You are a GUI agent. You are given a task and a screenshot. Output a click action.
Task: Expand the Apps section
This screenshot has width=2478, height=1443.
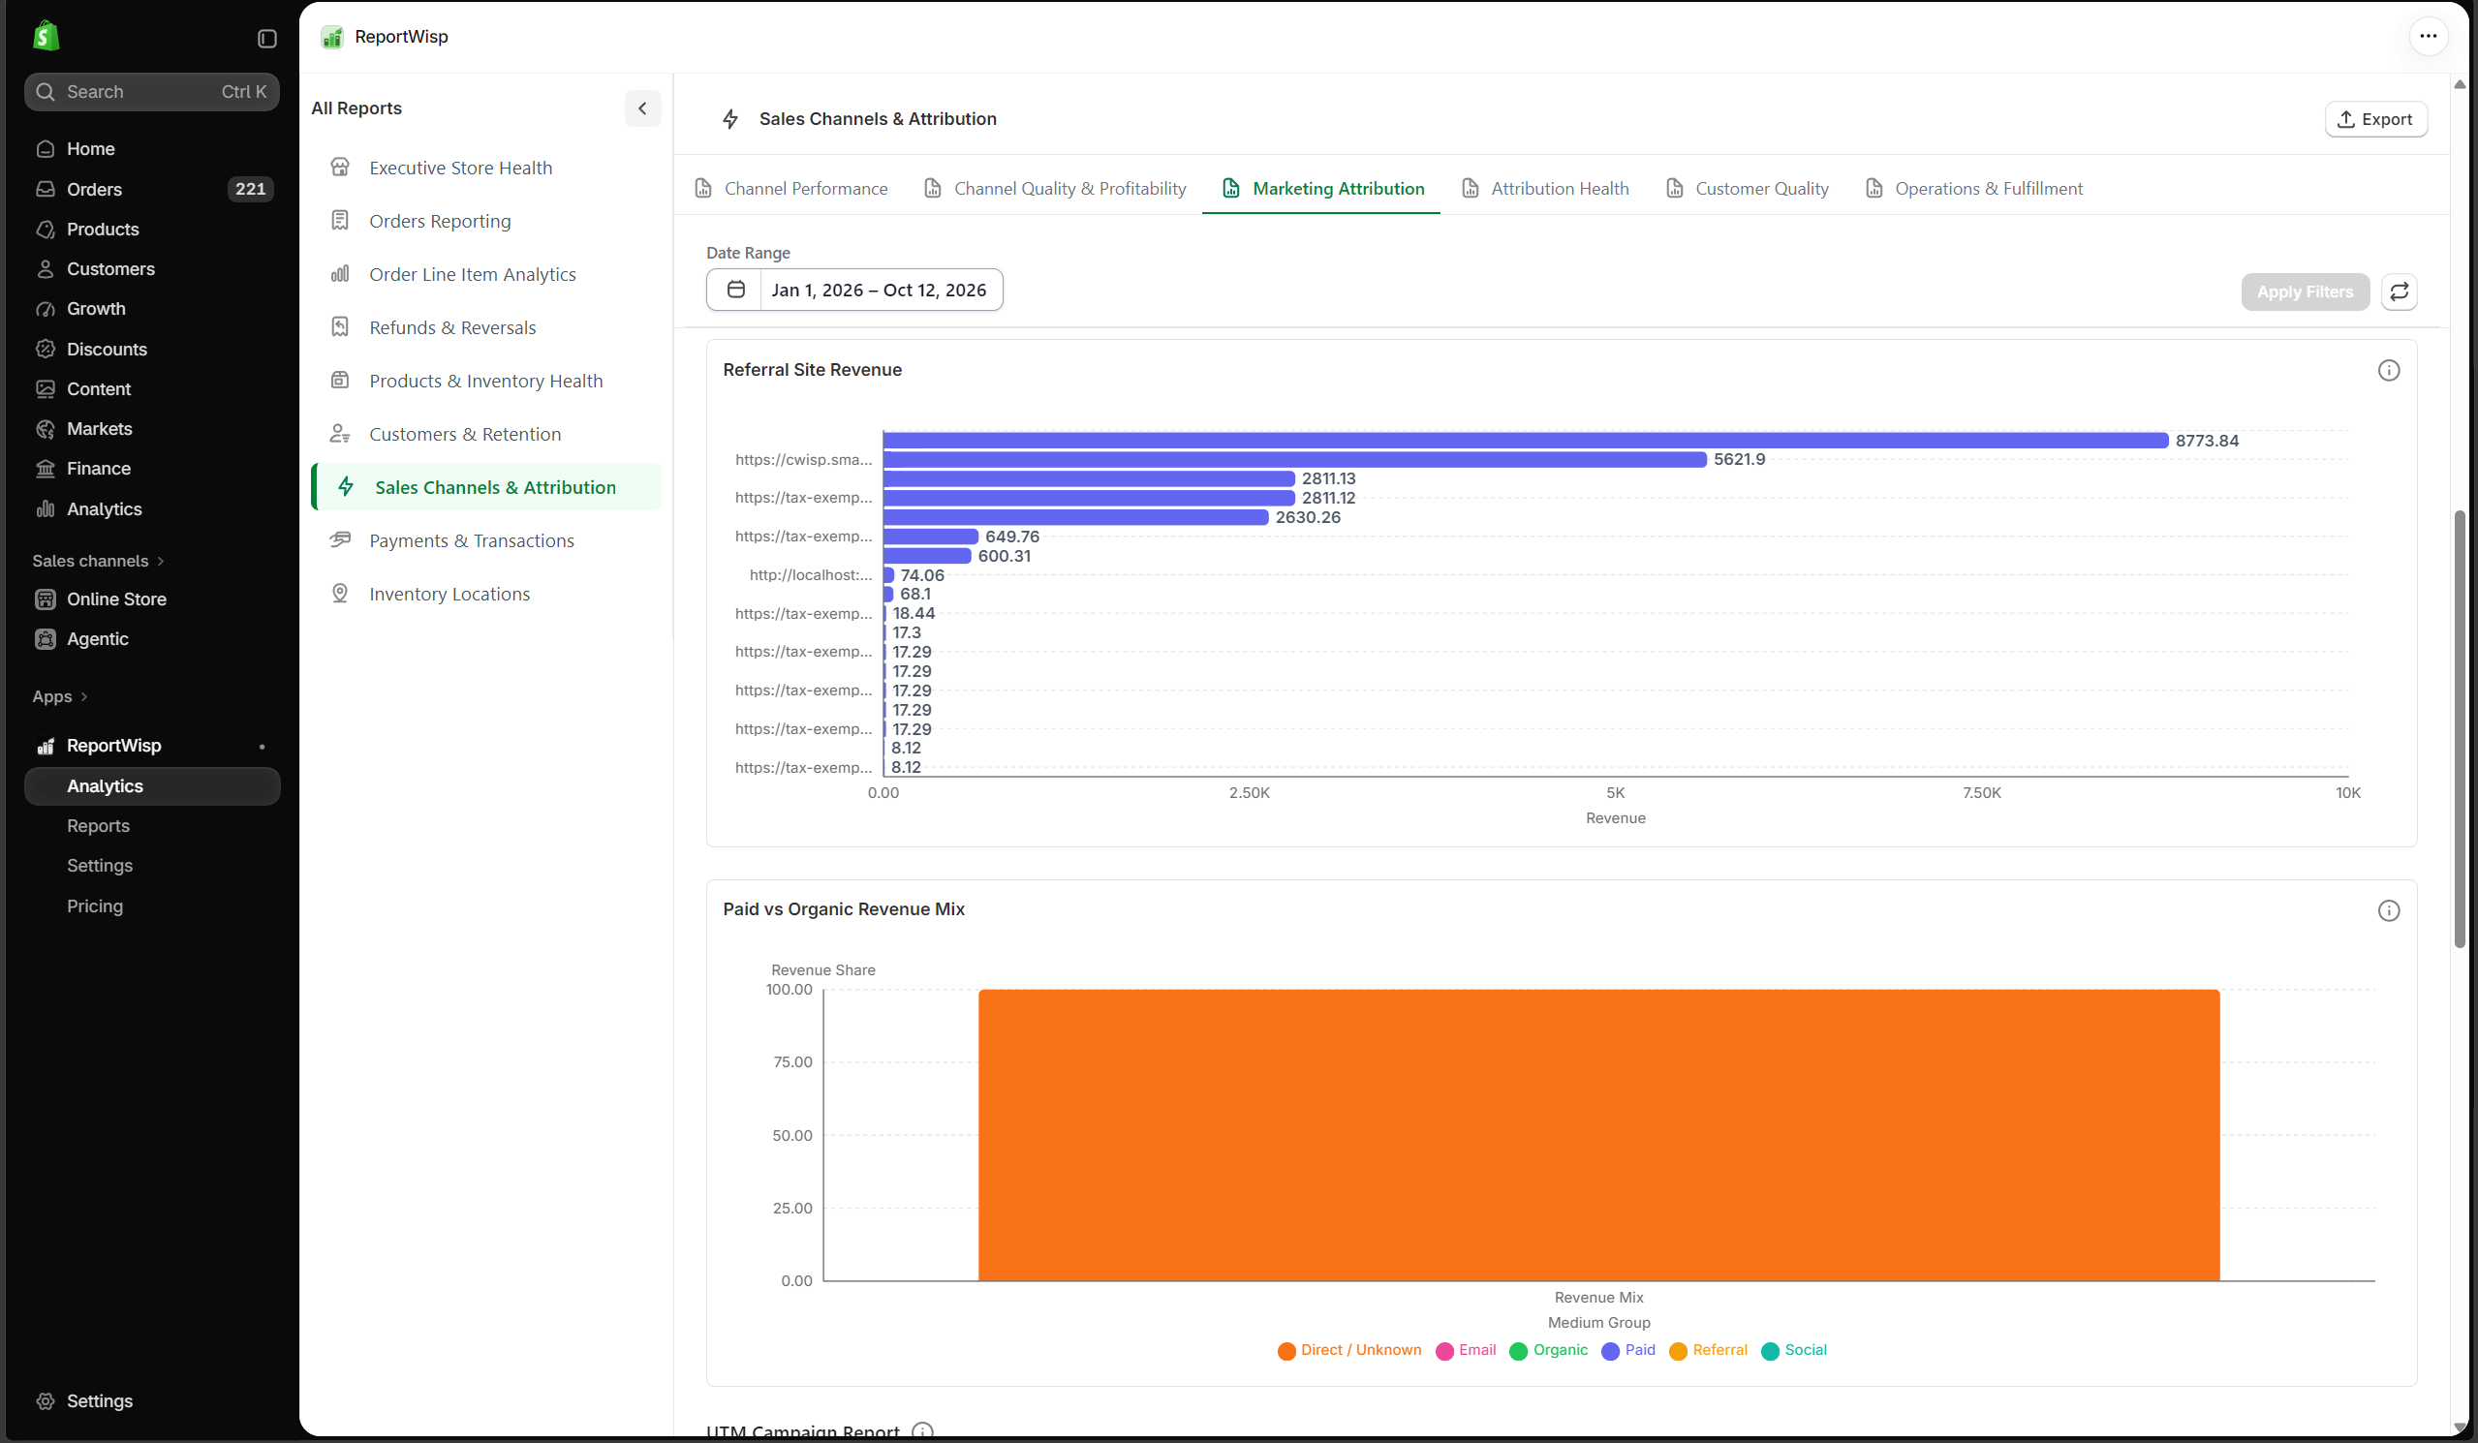(x=60, y=697)
